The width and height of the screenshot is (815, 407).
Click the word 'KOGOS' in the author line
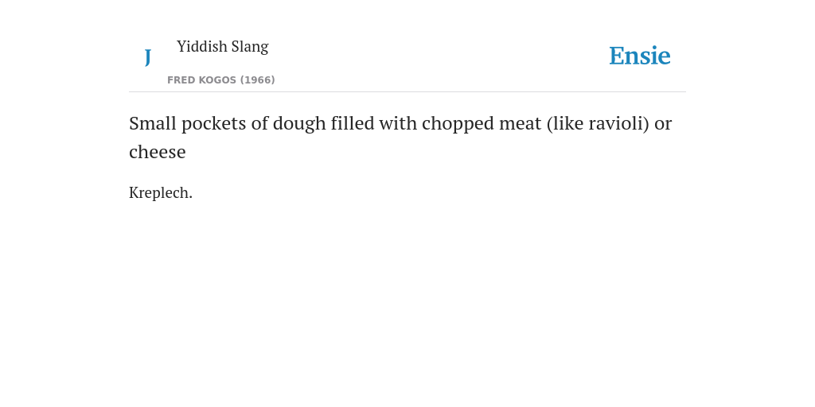[x=218, y=80]
